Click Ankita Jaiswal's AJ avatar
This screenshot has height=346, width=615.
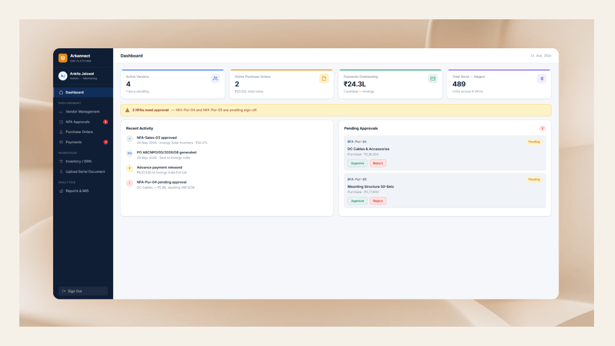63,76
